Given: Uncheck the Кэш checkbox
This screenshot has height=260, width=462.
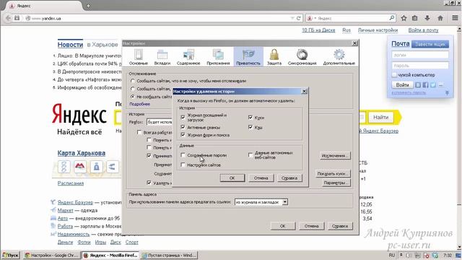Looking at the screenshot, I should click(250, 127).
